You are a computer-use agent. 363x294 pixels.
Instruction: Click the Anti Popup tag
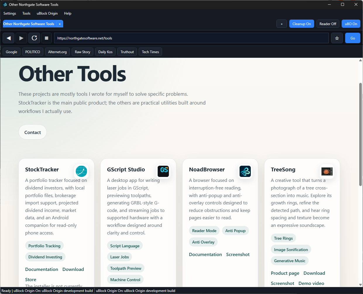click(x=235, y=231)
